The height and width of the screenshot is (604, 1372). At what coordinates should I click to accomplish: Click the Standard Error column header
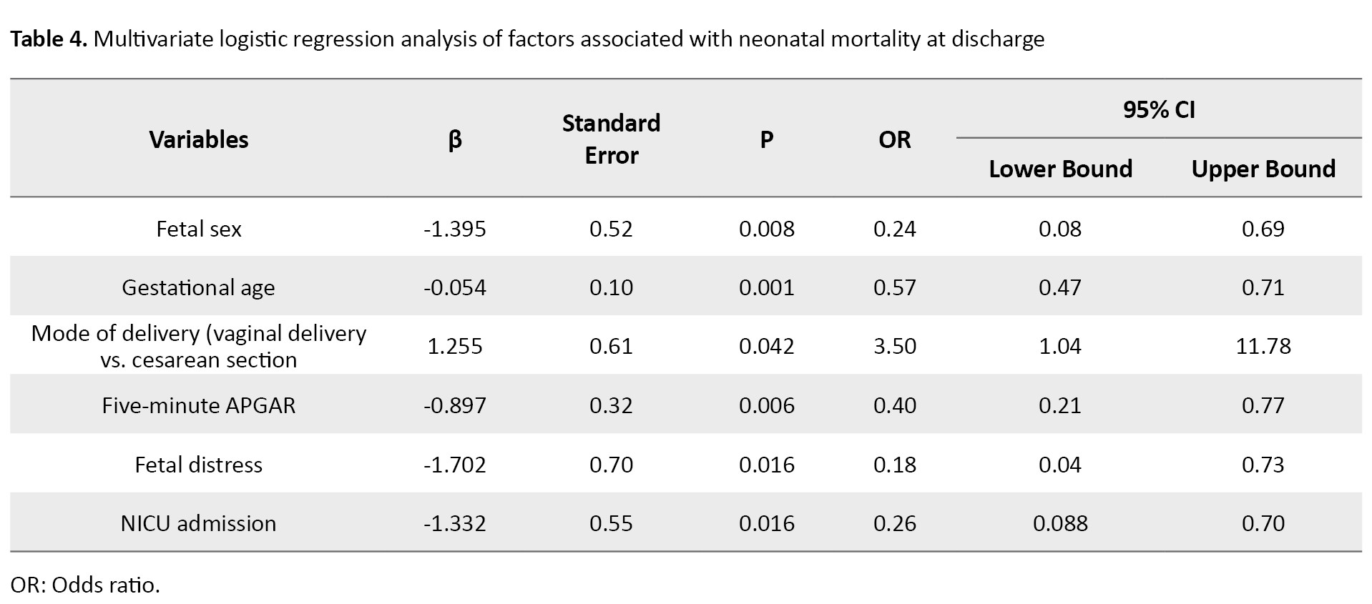pos(611,139)
